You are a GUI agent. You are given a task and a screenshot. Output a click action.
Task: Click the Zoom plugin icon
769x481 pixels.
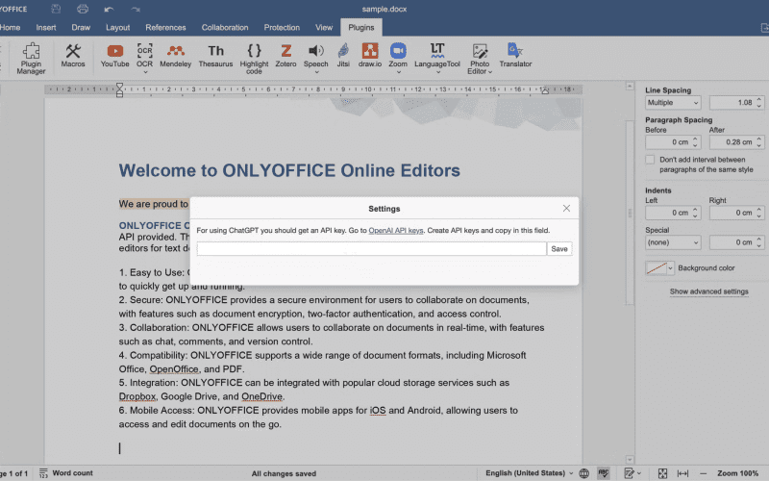coord(398,52)
